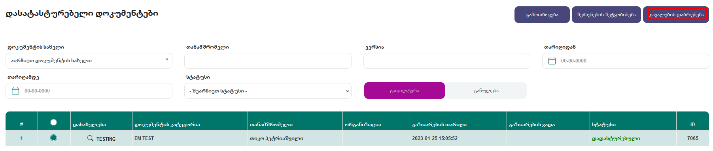Click the TESTING document name
This screenshot has height=151, width=713.
tap(106, 139)
